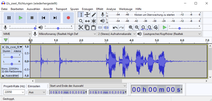The width and height of the screenshot is (212, 101).
Task: Select the Draw pencil tool
Action: click(94, 15)
